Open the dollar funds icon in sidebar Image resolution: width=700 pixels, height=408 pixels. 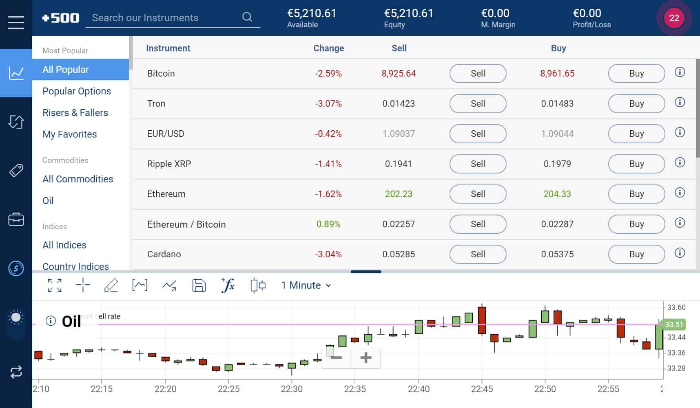click(16, 268)
